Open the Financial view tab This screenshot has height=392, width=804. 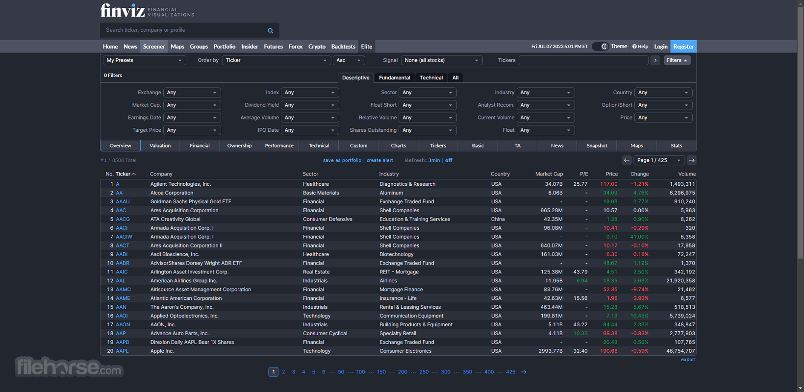[200, 146]
